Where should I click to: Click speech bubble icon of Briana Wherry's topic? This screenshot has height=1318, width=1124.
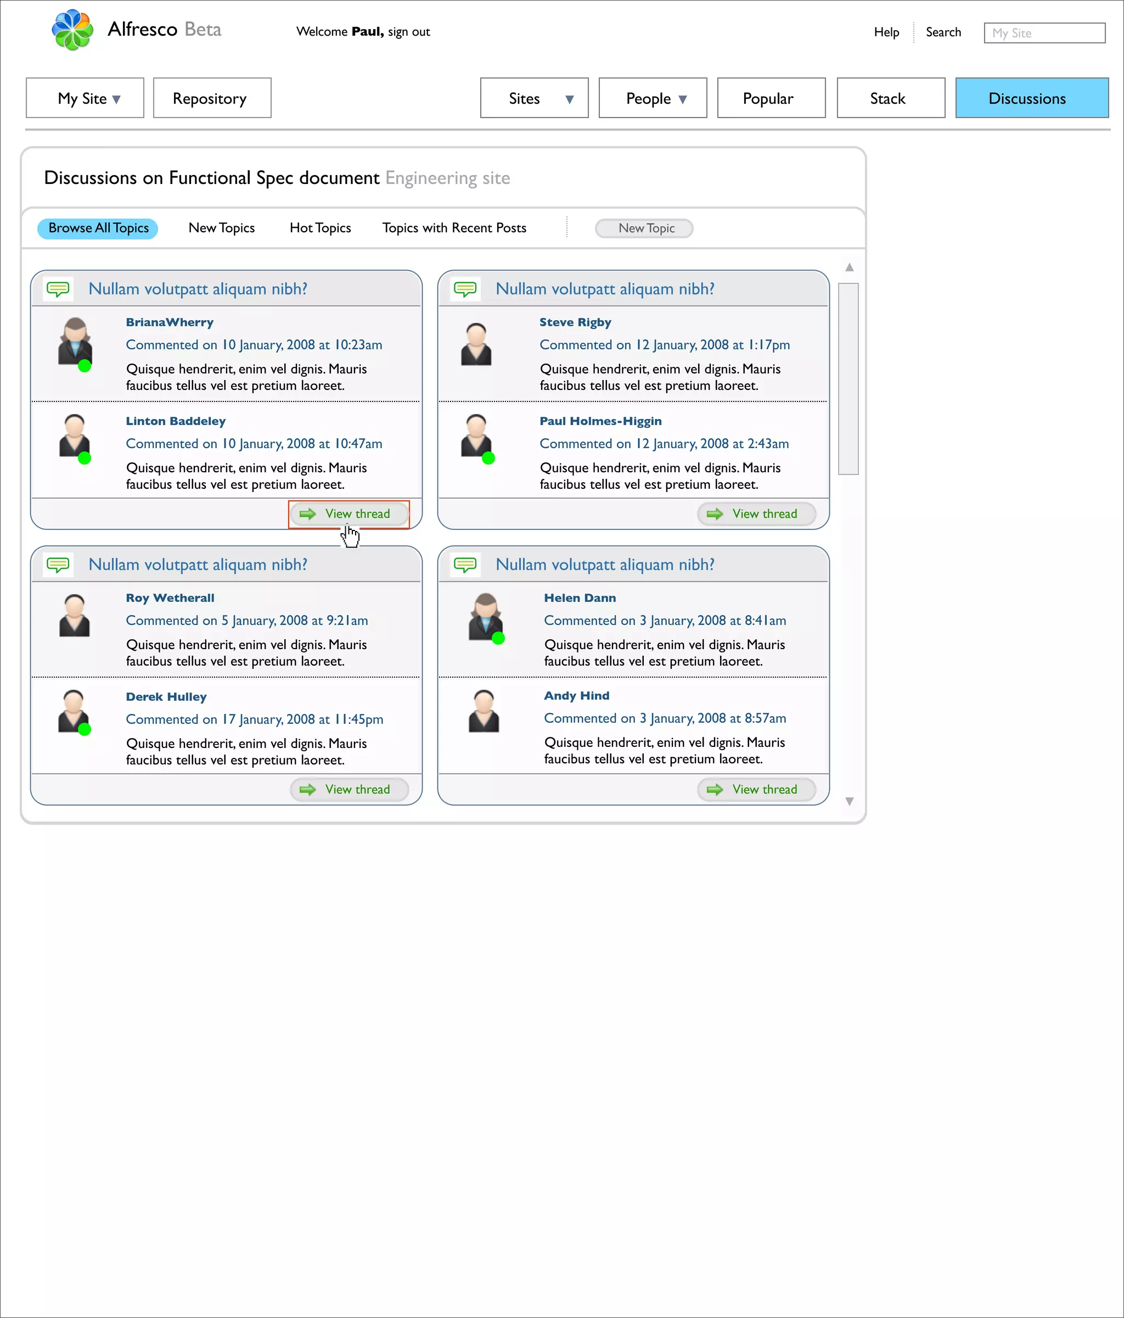pos(59,289)
